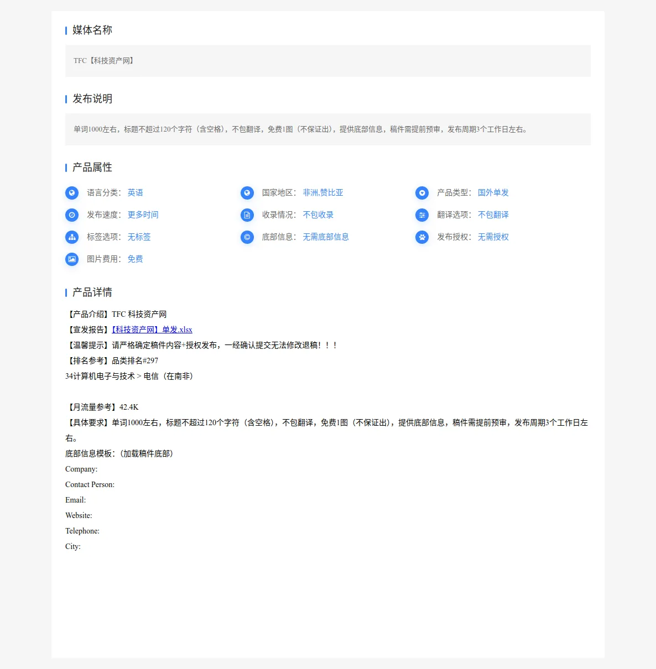Click the 翻译选项: label
The width and height of the screenshot is (656, 669).
(455, 215)
